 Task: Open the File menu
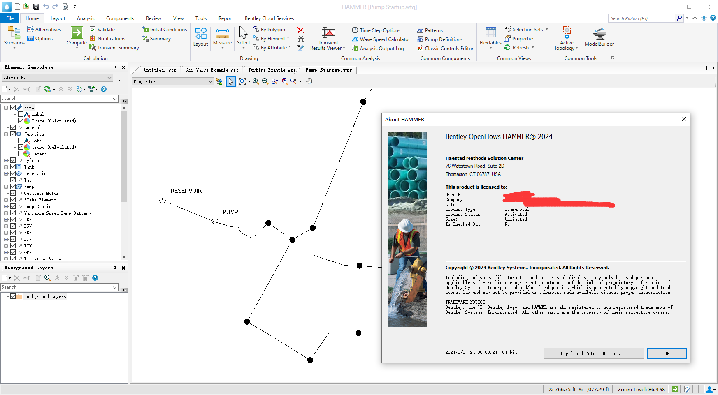[10, 18]
